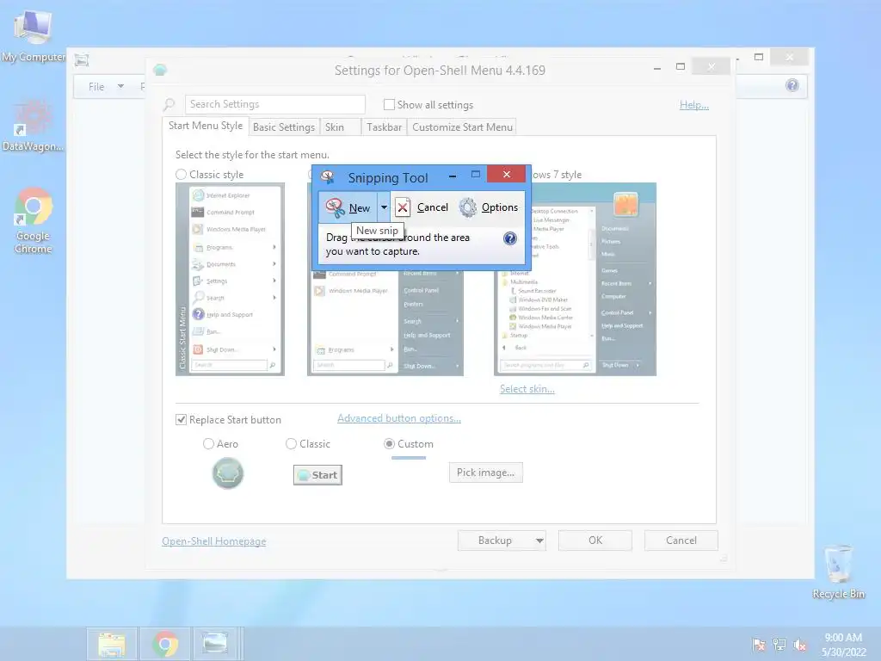The image size is (881, 661).
Task: Click the magnifier icon beside Search Settings
Action: click(169, 104)
